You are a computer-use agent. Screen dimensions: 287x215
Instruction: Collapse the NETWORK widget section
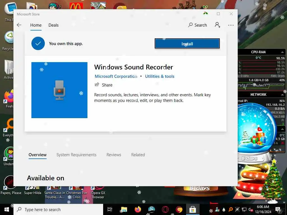[283, 95]
